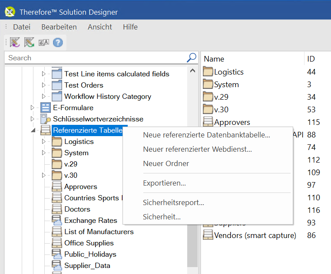Click the System folder icon in tree

[57, 153]
